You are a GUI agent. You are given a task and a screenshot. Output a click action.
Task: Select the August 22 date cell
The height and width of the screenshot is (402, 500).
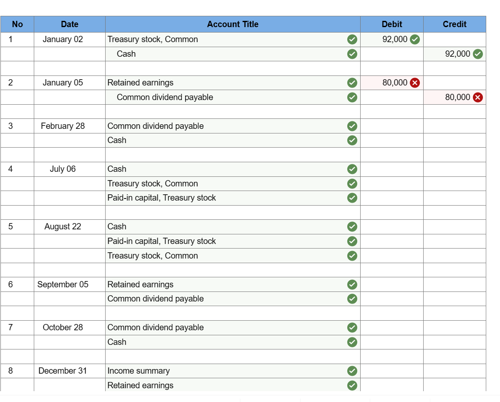pyautogui.click(x=70, y=227)
